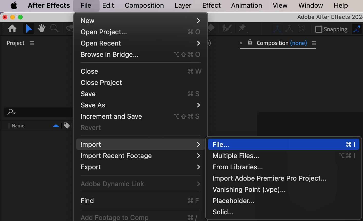Open the Apple menu
Screen dimensions: 363x221
[x=14, y=5]
